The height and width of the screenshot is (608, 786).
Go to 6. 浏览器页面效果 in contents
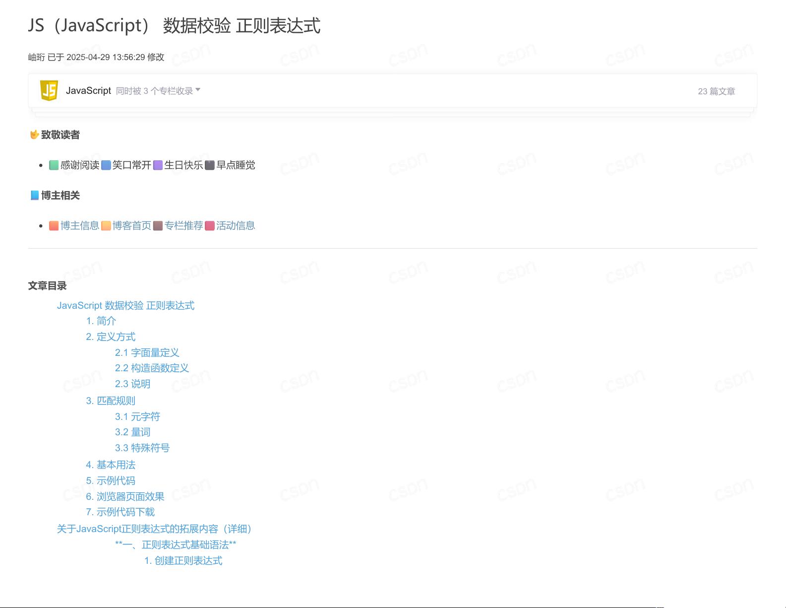click(125, 497)
